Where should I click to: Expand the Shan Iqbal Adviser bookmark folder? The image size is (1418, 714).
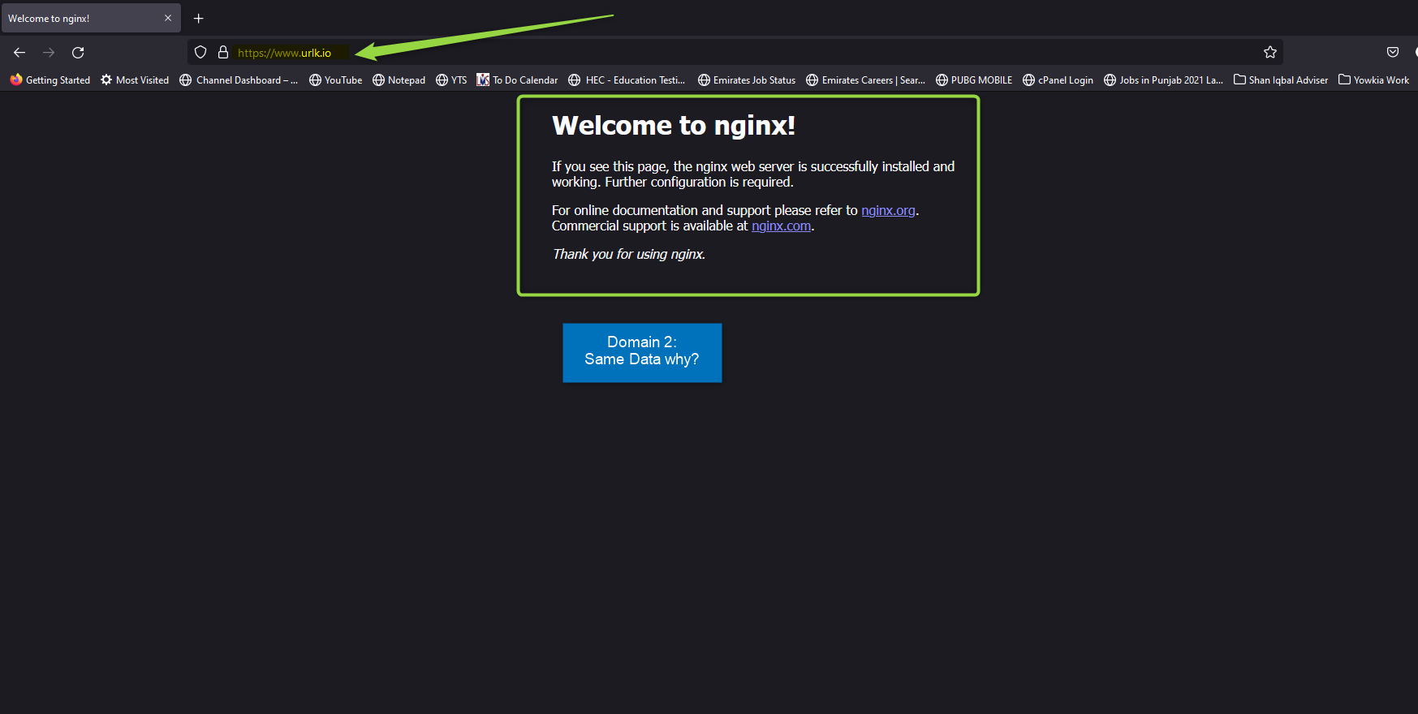(x=1281, y=80)
